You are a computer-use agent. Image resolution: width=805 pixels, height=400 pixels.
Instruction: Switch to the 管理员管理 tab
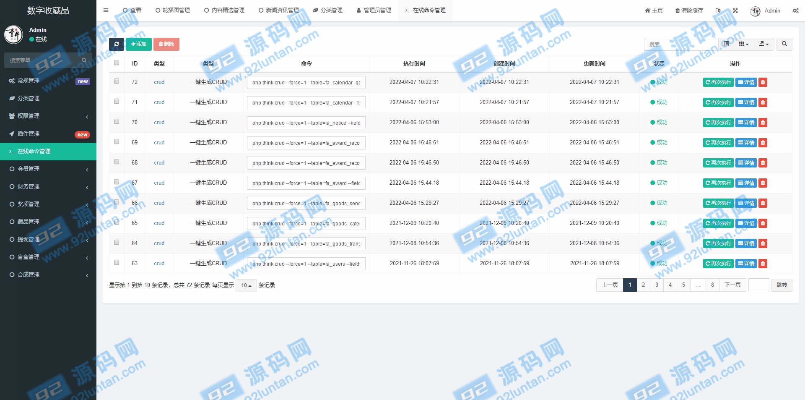tap(374, 10)
